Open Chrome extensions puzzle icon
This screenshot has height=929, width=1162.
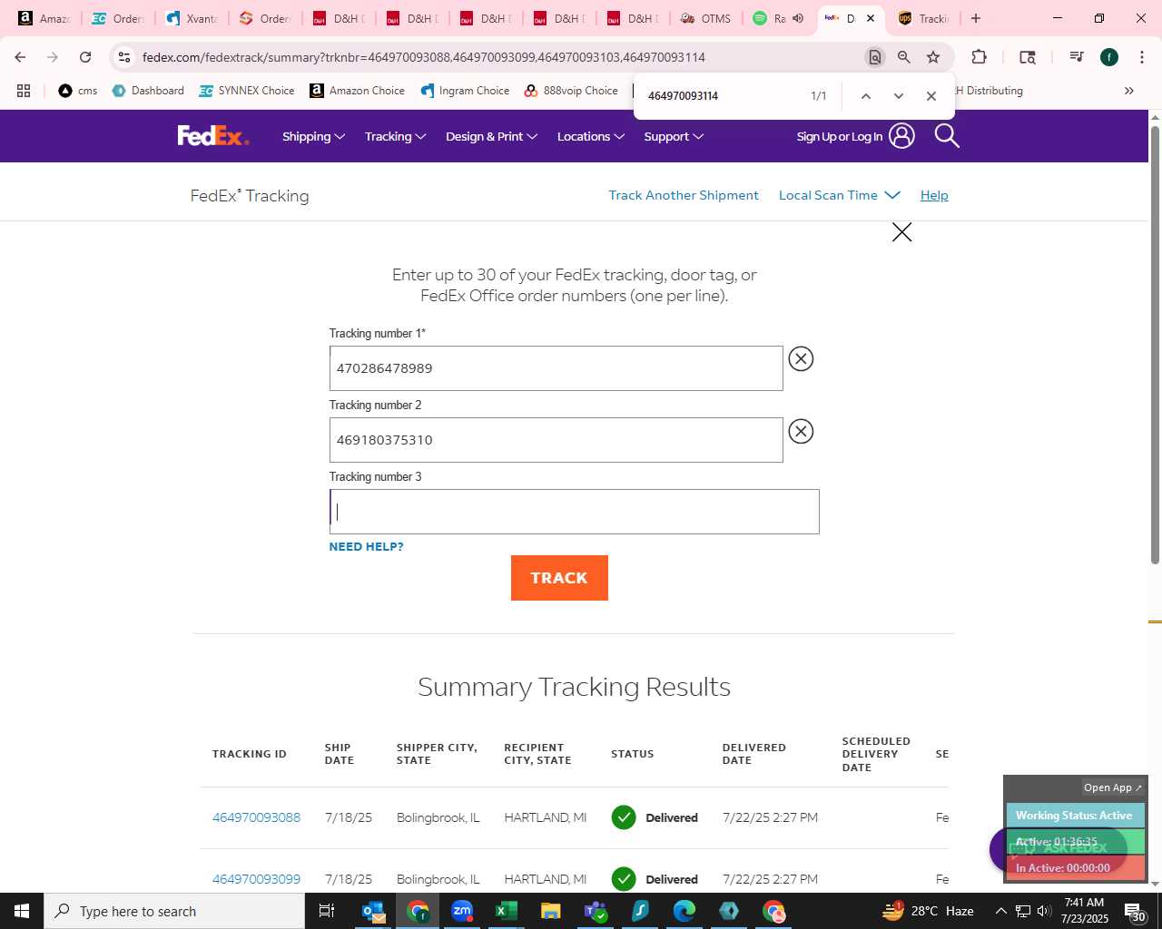tap(979, 57)
